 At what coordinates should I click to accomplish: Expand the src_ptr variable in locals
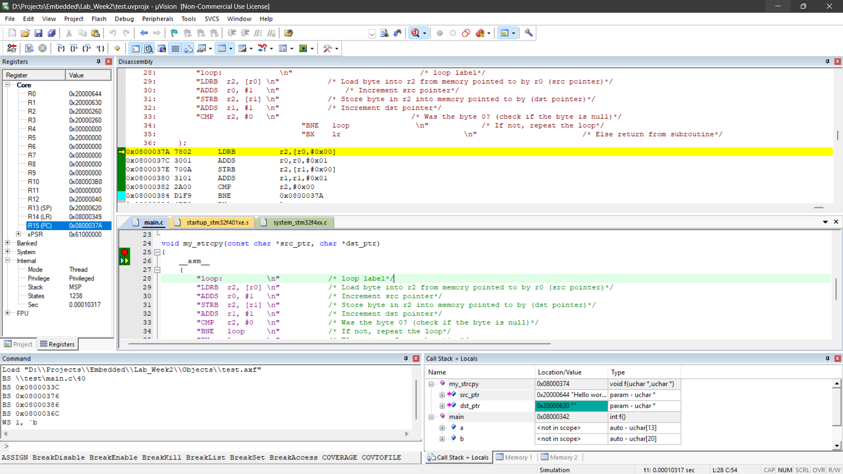442,395
